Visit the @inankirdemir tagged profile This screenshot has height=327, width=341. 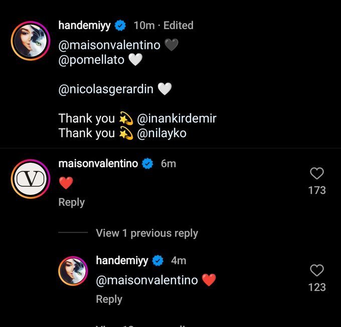click(x=177, y=119)
